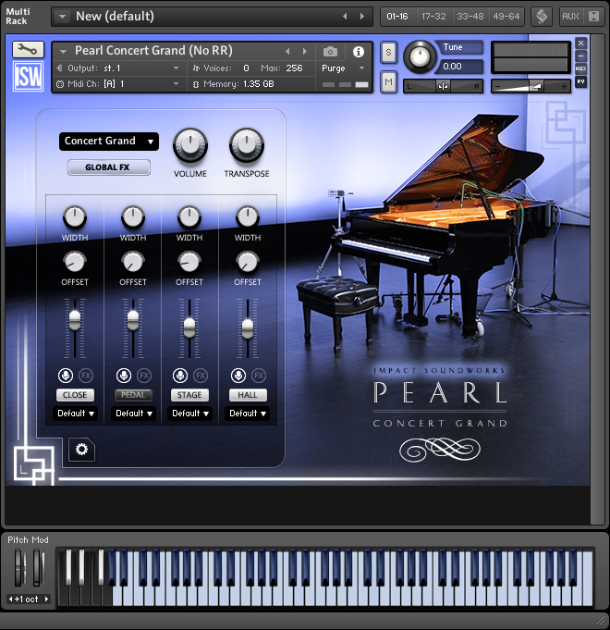Image resolution: width=610 pixels, height=630 pixels.
Task: Mute the instrument with M button
Action: [388, 82]
